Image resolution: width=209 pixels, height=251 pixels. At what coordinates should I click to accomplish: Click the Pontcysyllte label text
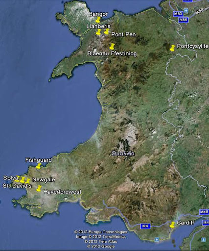pos(193,46)
